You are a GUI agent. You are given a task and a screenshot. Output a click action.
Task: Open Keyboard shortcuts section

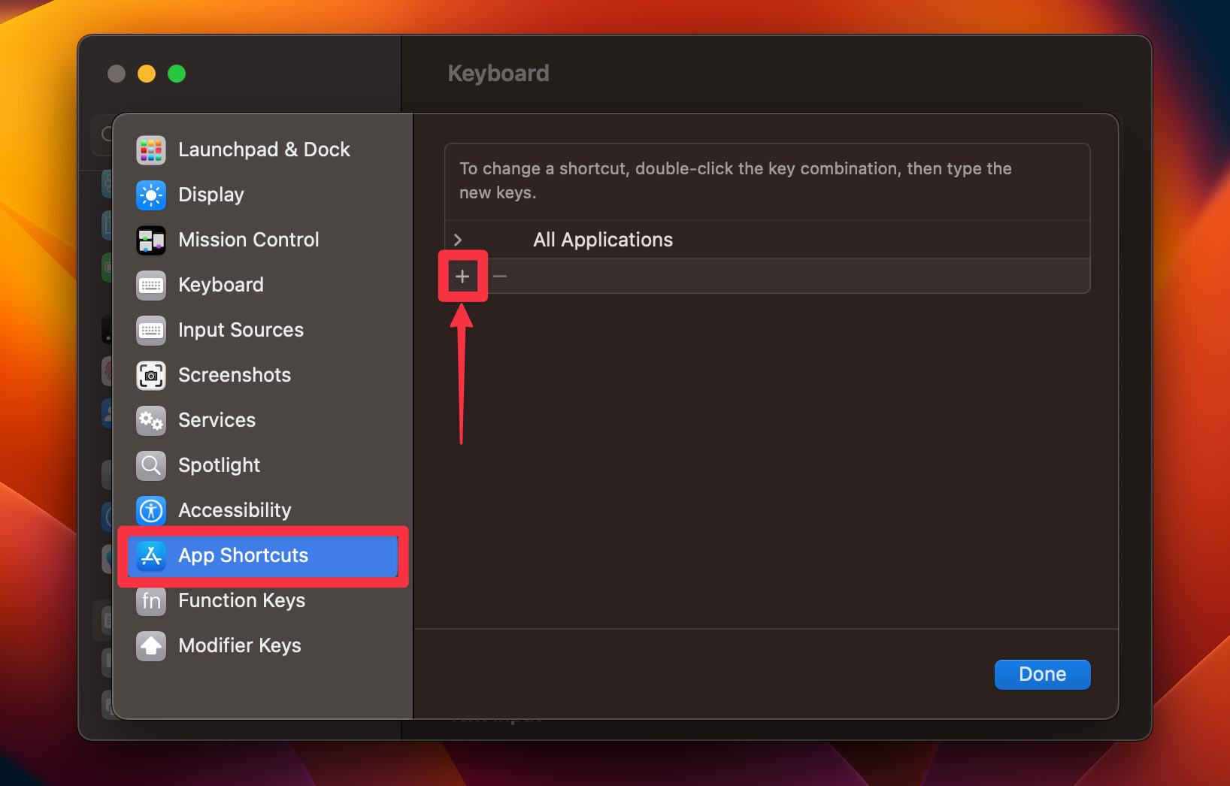pos(220,285)
